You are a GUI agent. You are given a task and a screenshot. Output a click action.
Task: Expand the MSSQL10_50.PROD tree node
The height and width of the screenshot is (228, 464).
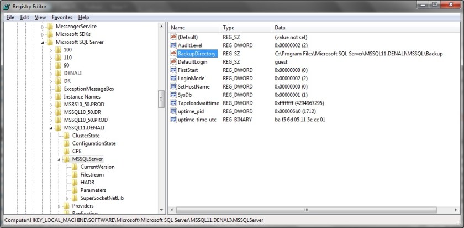click(51, 120)
